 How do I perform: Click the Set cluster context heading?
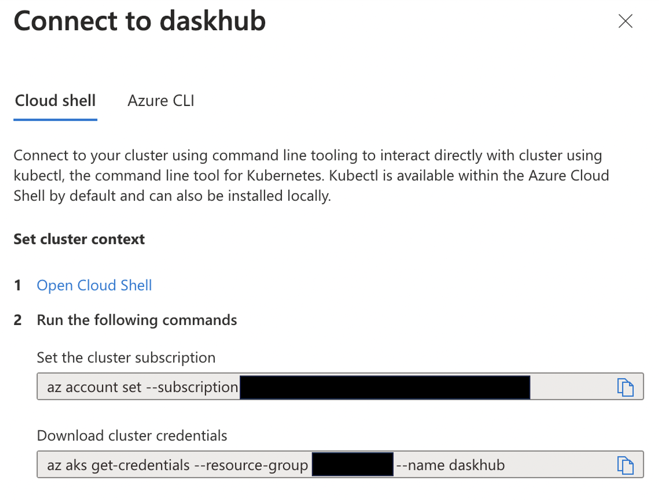(x=79, y=239)
